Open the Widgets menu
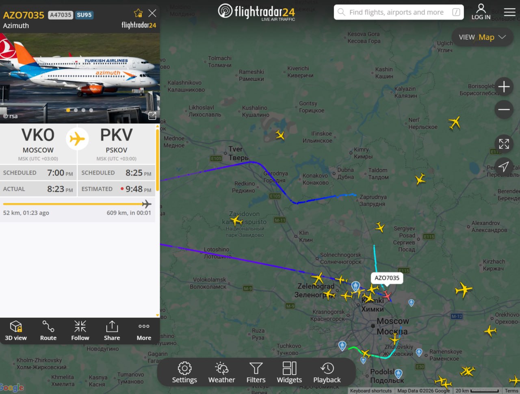This screenshot has width=520, height=394. coord(289,372)
